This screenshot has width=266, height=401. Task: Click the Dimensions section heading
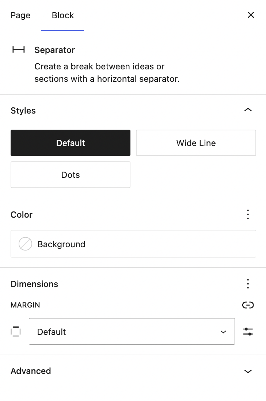34,284
